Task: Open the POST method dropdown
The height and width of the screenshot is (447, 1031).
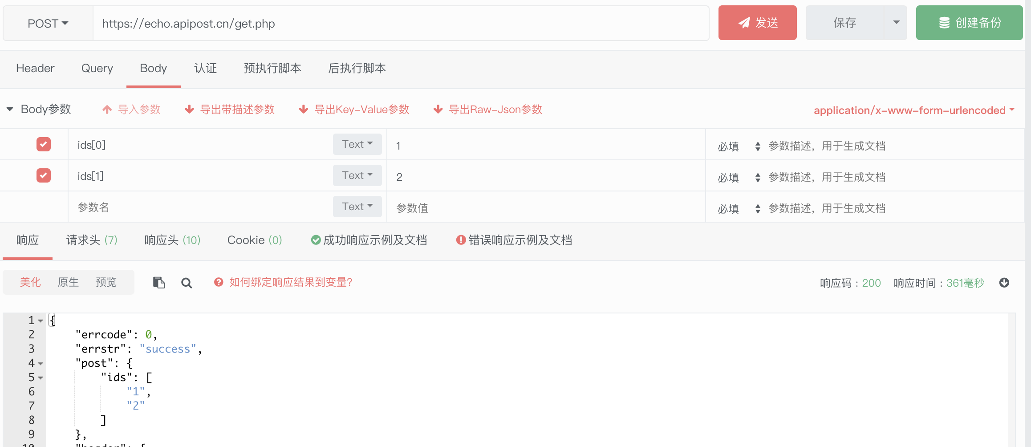Action: point(47,23)
